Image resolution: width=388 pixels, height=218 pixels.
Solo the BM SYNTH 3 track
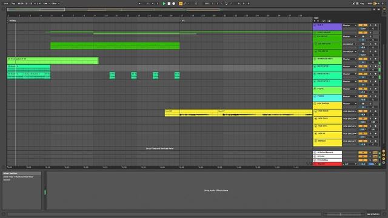coord(370,81)
